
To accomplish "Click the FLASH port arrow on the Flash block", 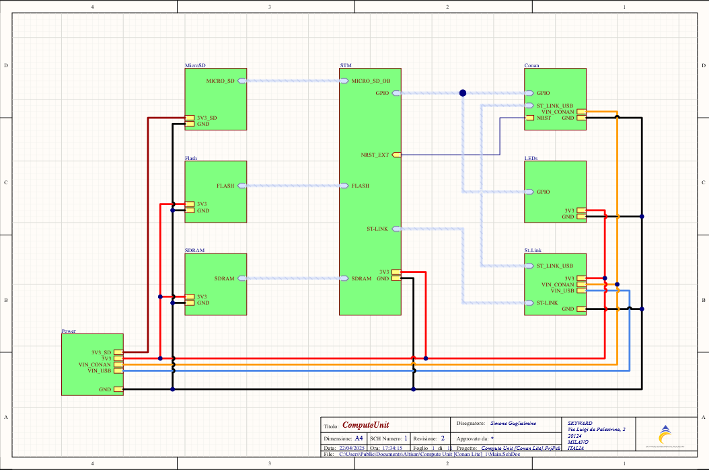I will tap(242, 186).
